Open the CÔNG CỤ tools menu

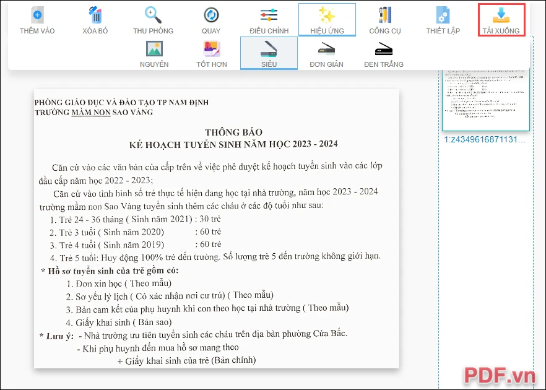coord(385,20)
